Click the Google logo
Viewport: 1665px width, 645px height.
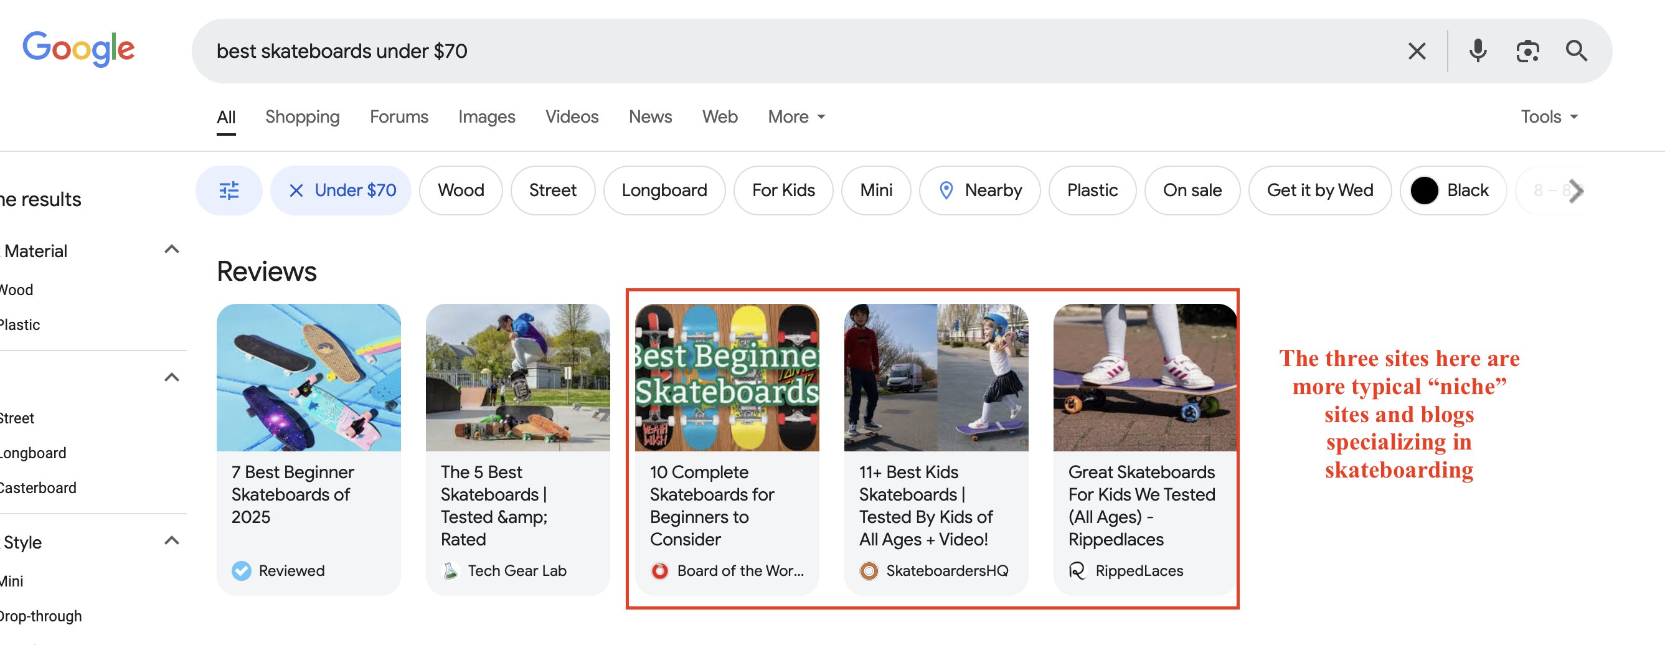click(79, 47)
